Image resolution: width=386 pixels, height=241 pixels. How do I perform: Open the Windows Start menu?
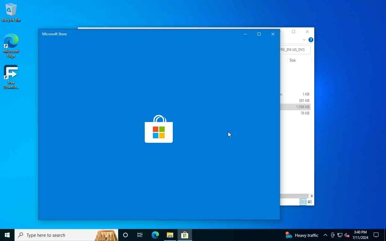tap(7, 235)
